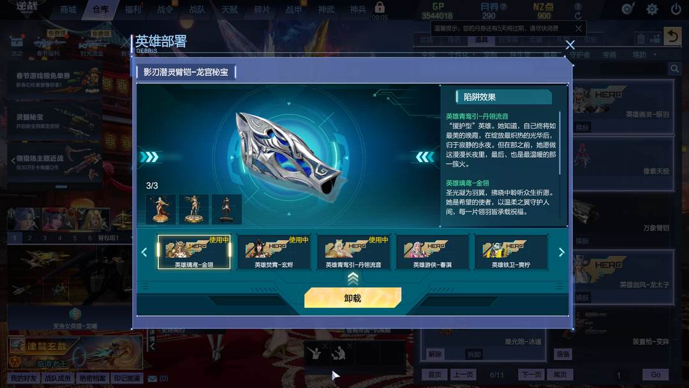Click the lock icon in top bar
Screen dimensions: 689x388
[x=380, y=8]
